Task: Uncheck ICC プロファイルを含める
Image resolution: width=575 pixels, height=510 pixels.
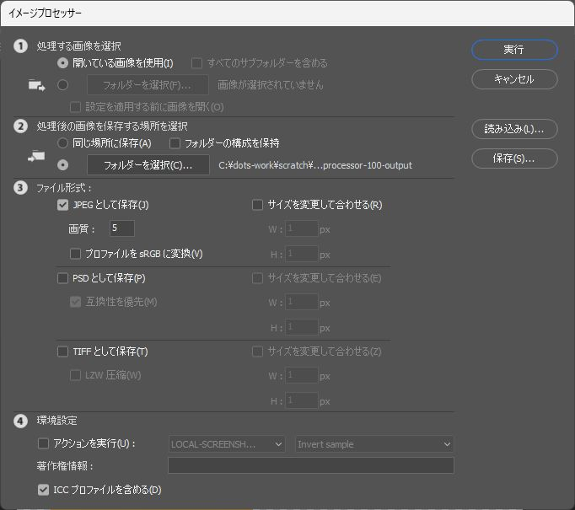Action: [x=43, y=490]
